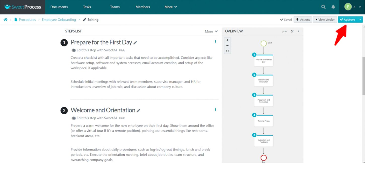Go to home via house icon
This screenshot has width=365, height=179.
[6, 20]
